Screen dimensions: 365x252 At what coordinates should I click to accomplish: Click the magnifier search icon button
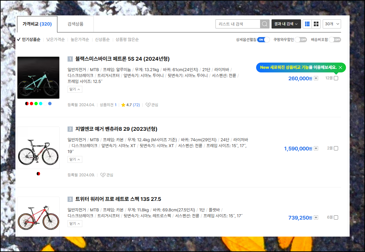(x=265, y=24)
